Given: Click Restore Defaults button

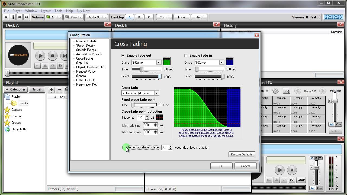Looking at the screenshot, I should tap(242, 154).
